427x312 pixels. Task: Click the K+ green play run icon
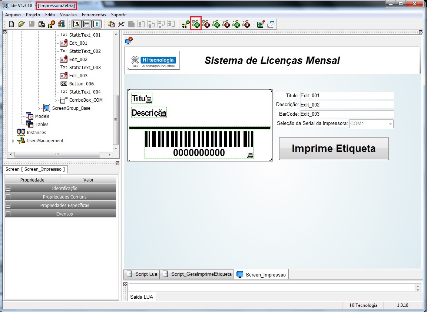click(x=236, y=24)
